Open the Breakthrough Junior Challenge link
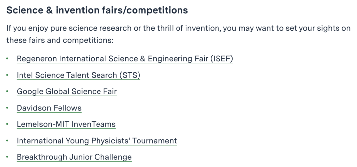Viewport: 357px width, 167px height. [74, 157]
